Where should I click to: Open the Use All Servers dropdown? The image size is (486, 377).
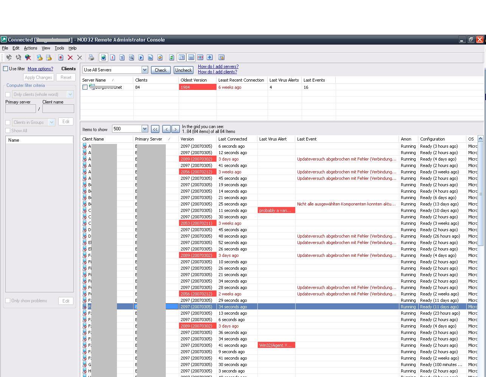(x=145, y=70)
